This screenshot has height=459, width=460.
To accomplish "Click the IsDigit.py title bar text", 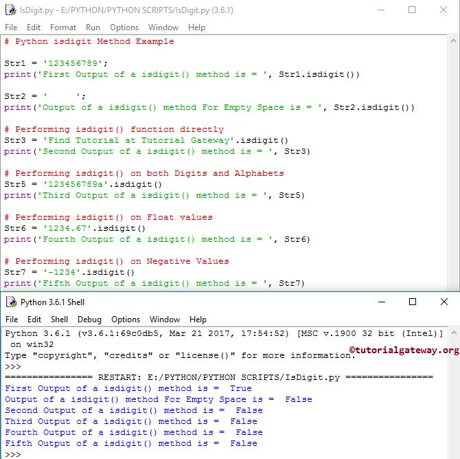I will [x=126, y=10].
